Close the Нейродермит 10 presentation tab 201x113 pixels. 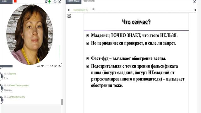point(93,9)
